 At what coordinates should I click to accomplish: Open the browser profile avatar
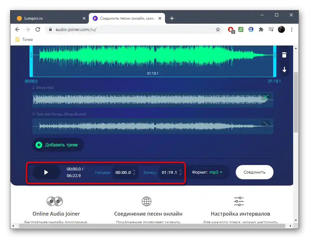[x=281, y=29]
